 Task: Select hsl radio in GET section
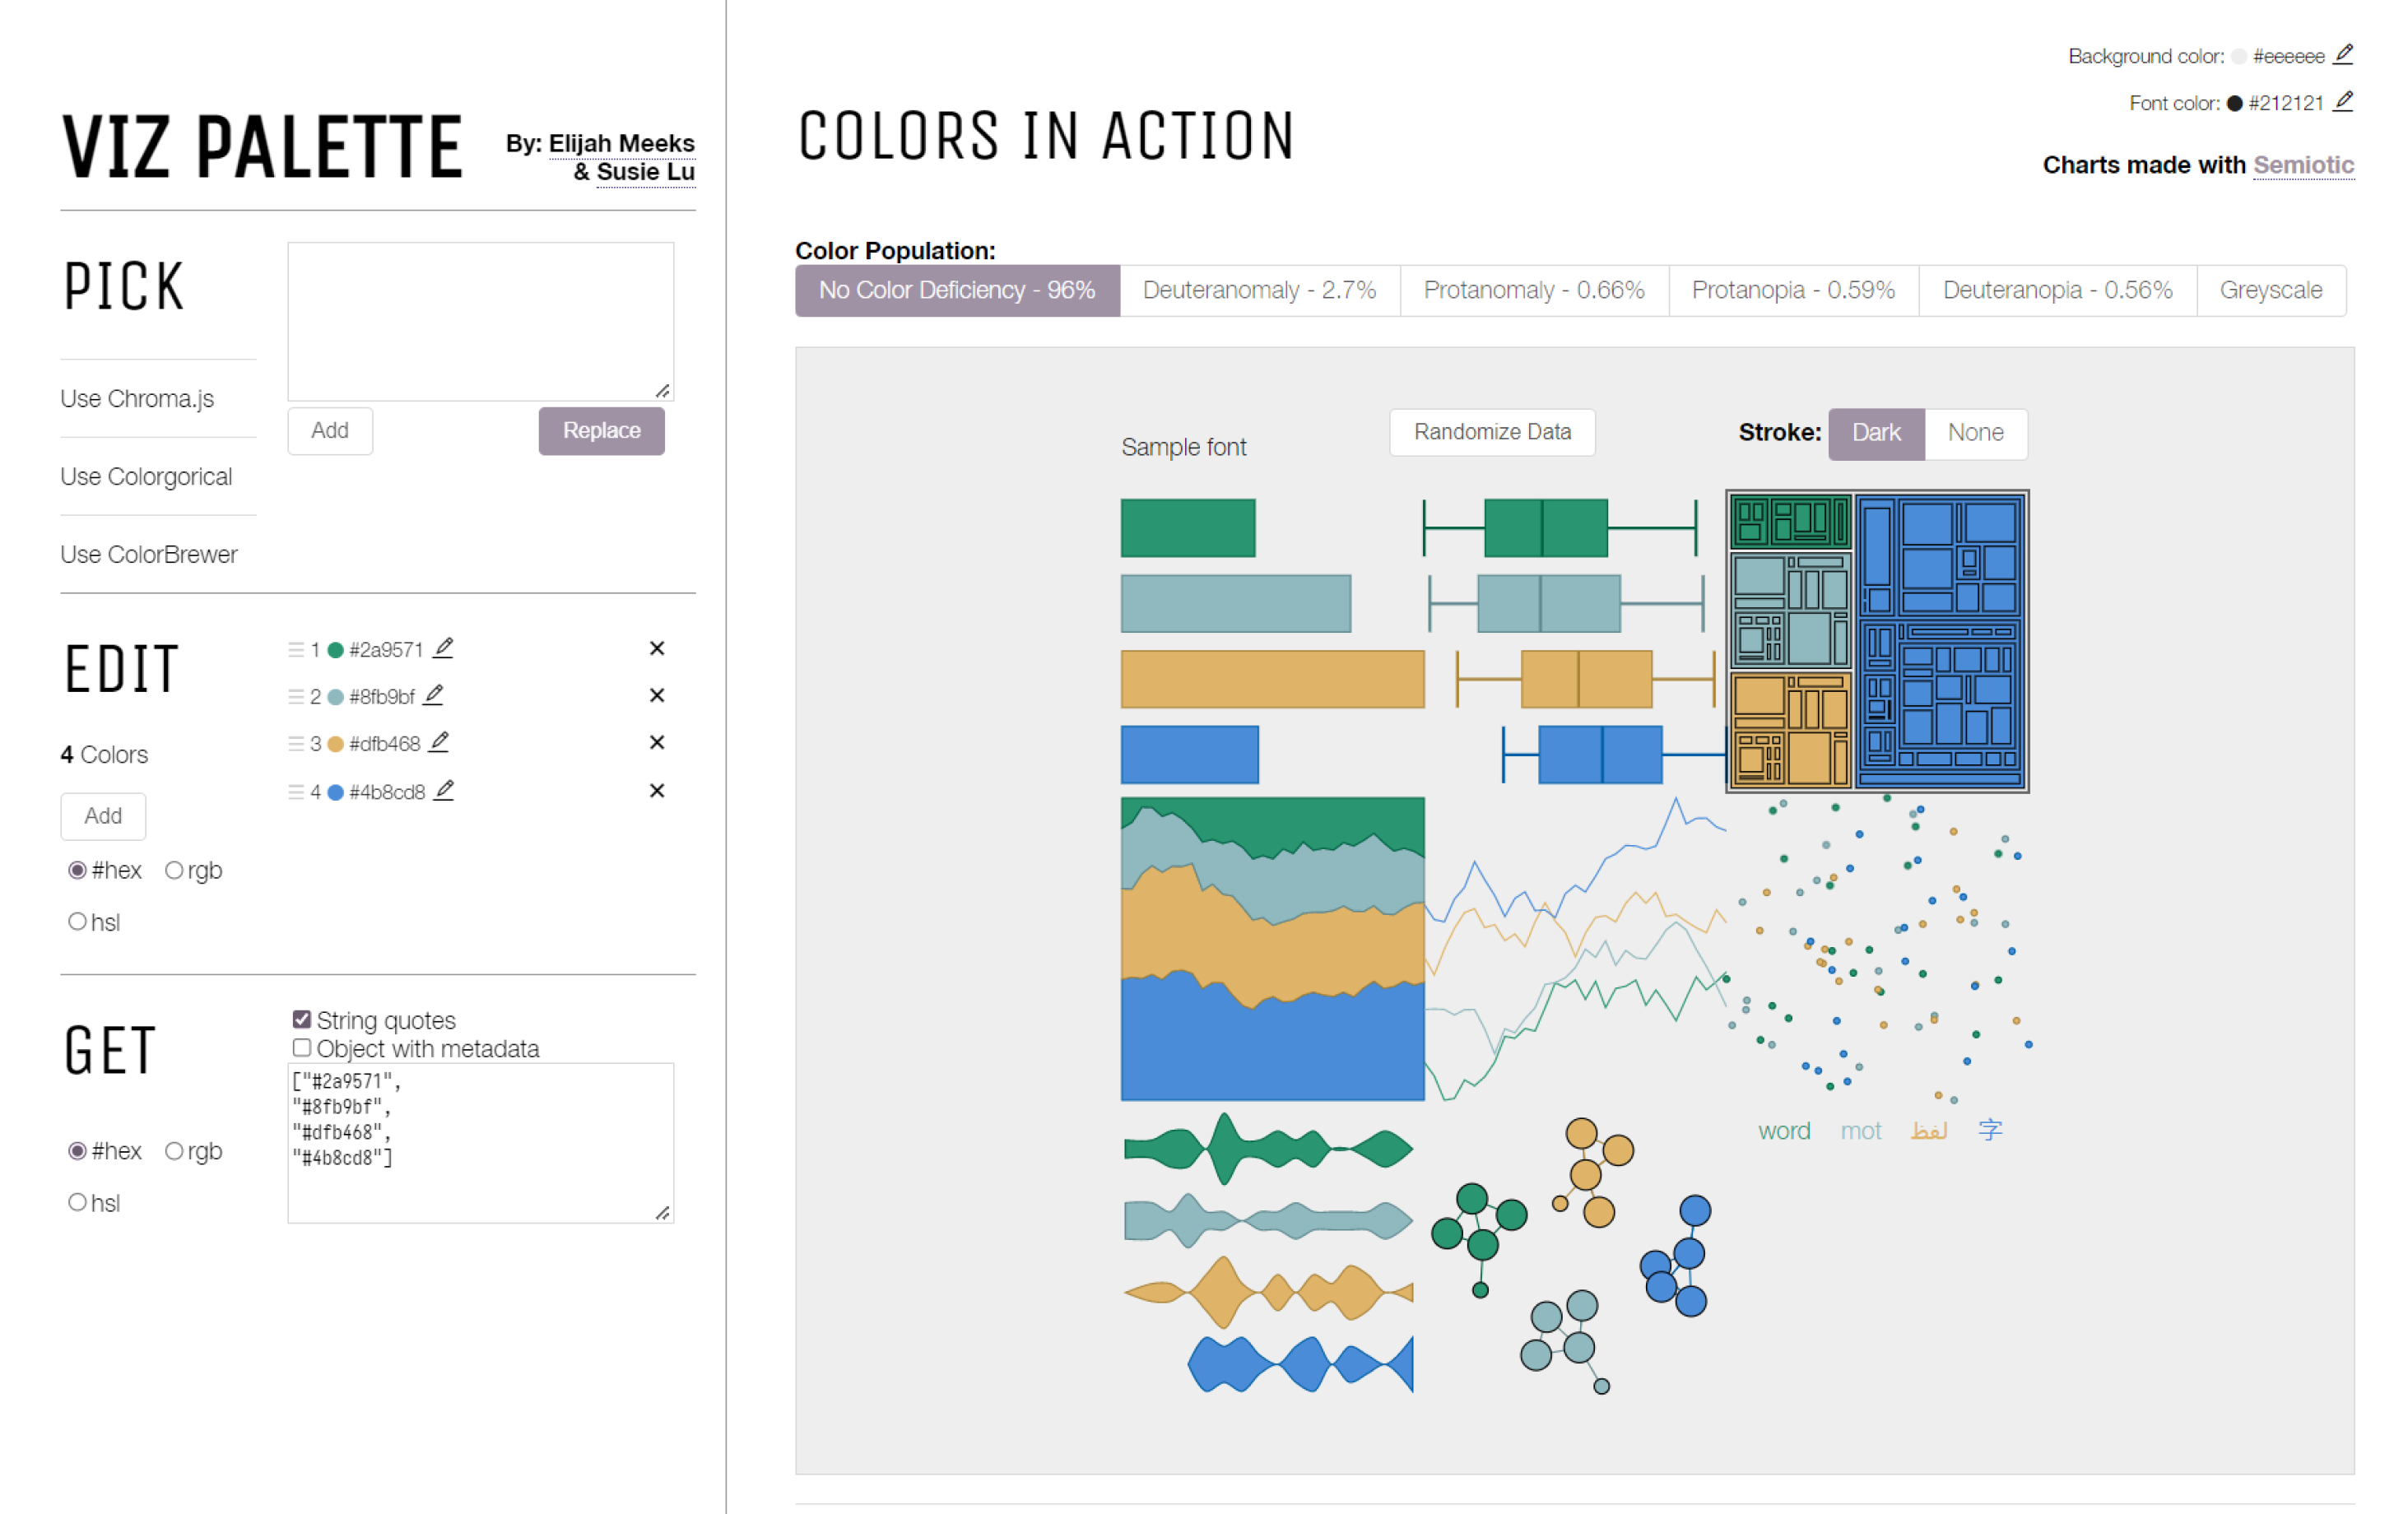77,1202
